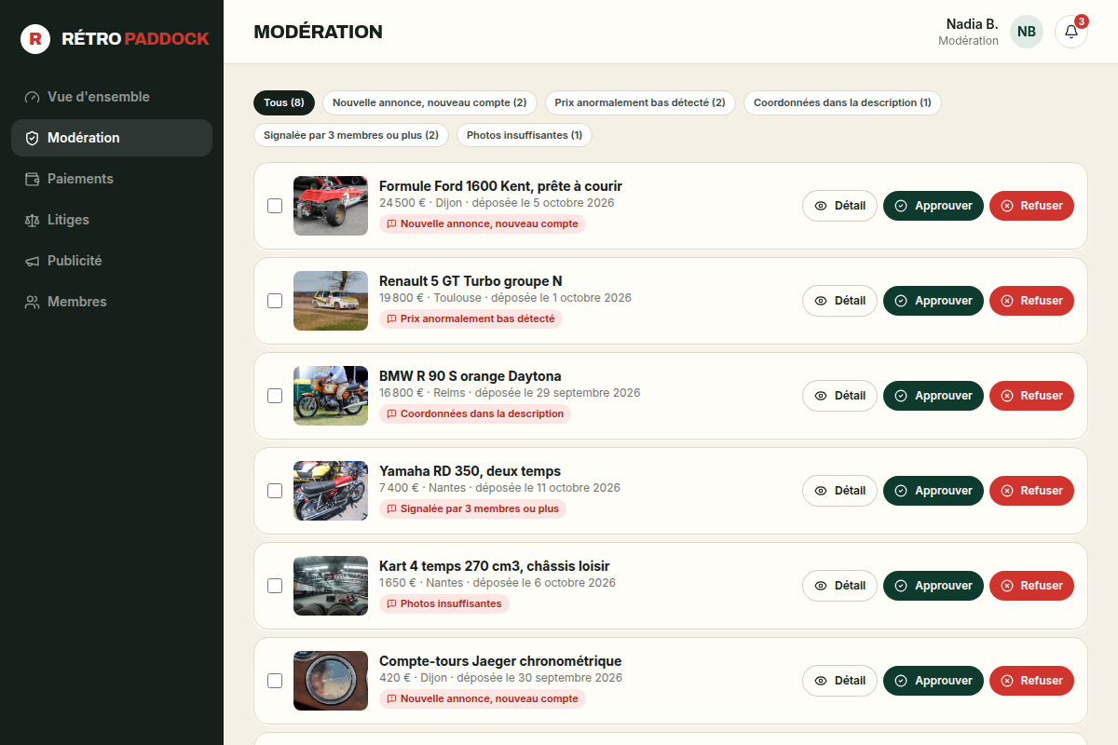Select the BMW R 90 S checkbox

coord(275,396)
